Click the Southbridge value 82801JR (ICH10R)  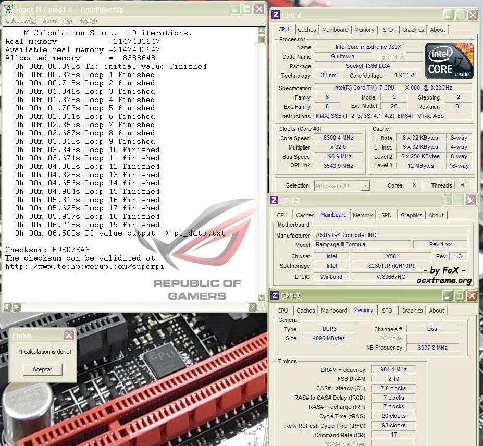(x=391, y=266)
